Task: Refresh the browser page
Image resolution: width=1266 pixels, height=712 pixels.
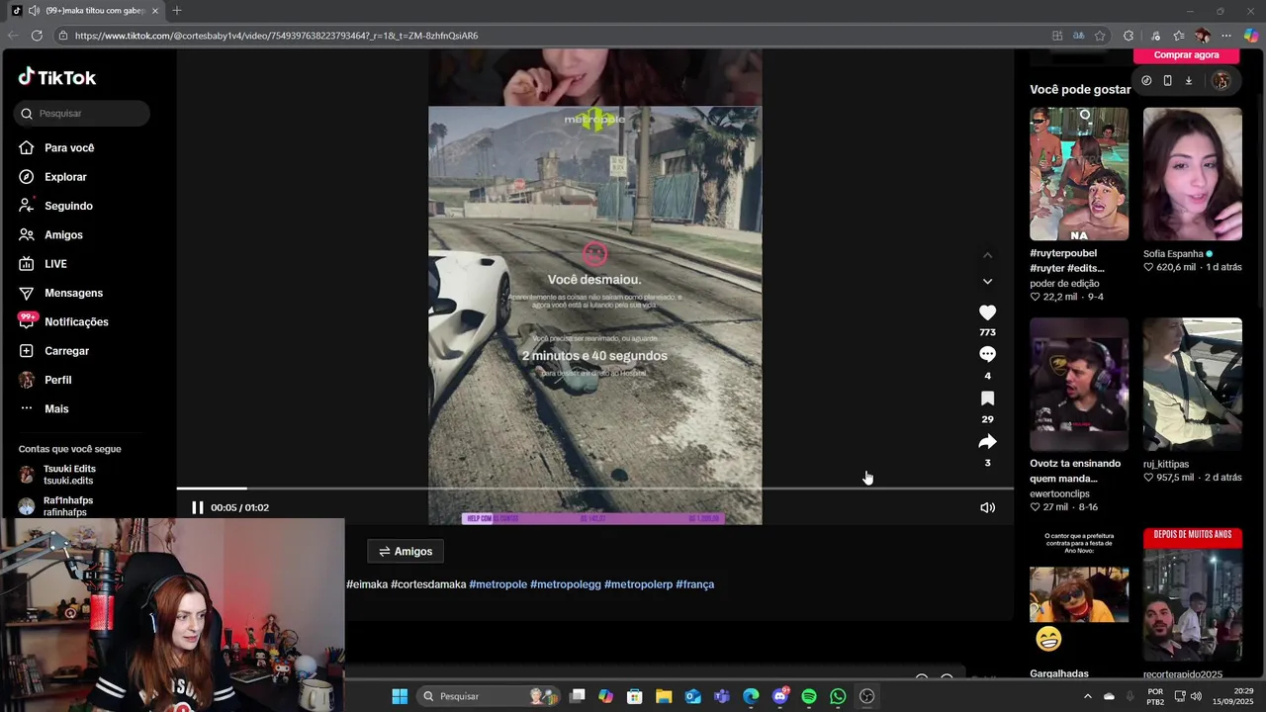Action: [37, 36]
